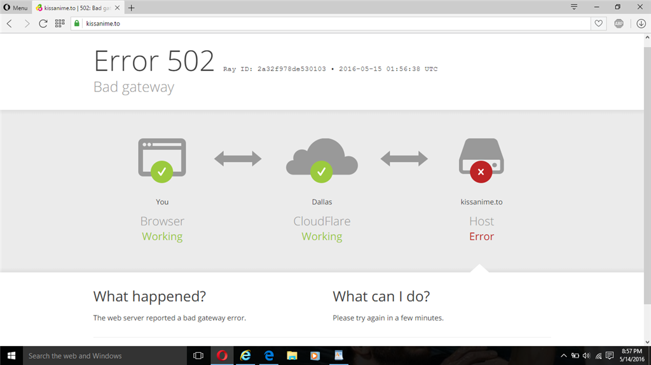Viewport: 651px width, 365px height.
Task: Click the 'Search the web and Windows' box
Action: [105, 355]
